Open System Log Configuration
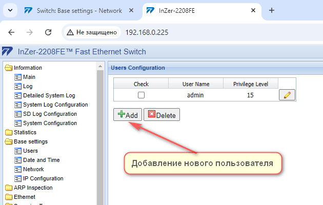The width and height of the screenshot is (323, 205). tap(55, 105)
